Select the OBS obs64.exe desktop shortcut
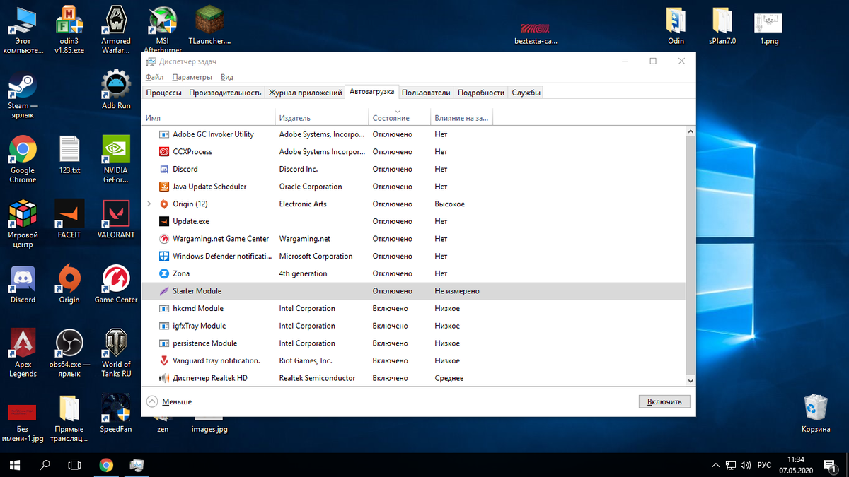849x477 pixels. [69, 353]
